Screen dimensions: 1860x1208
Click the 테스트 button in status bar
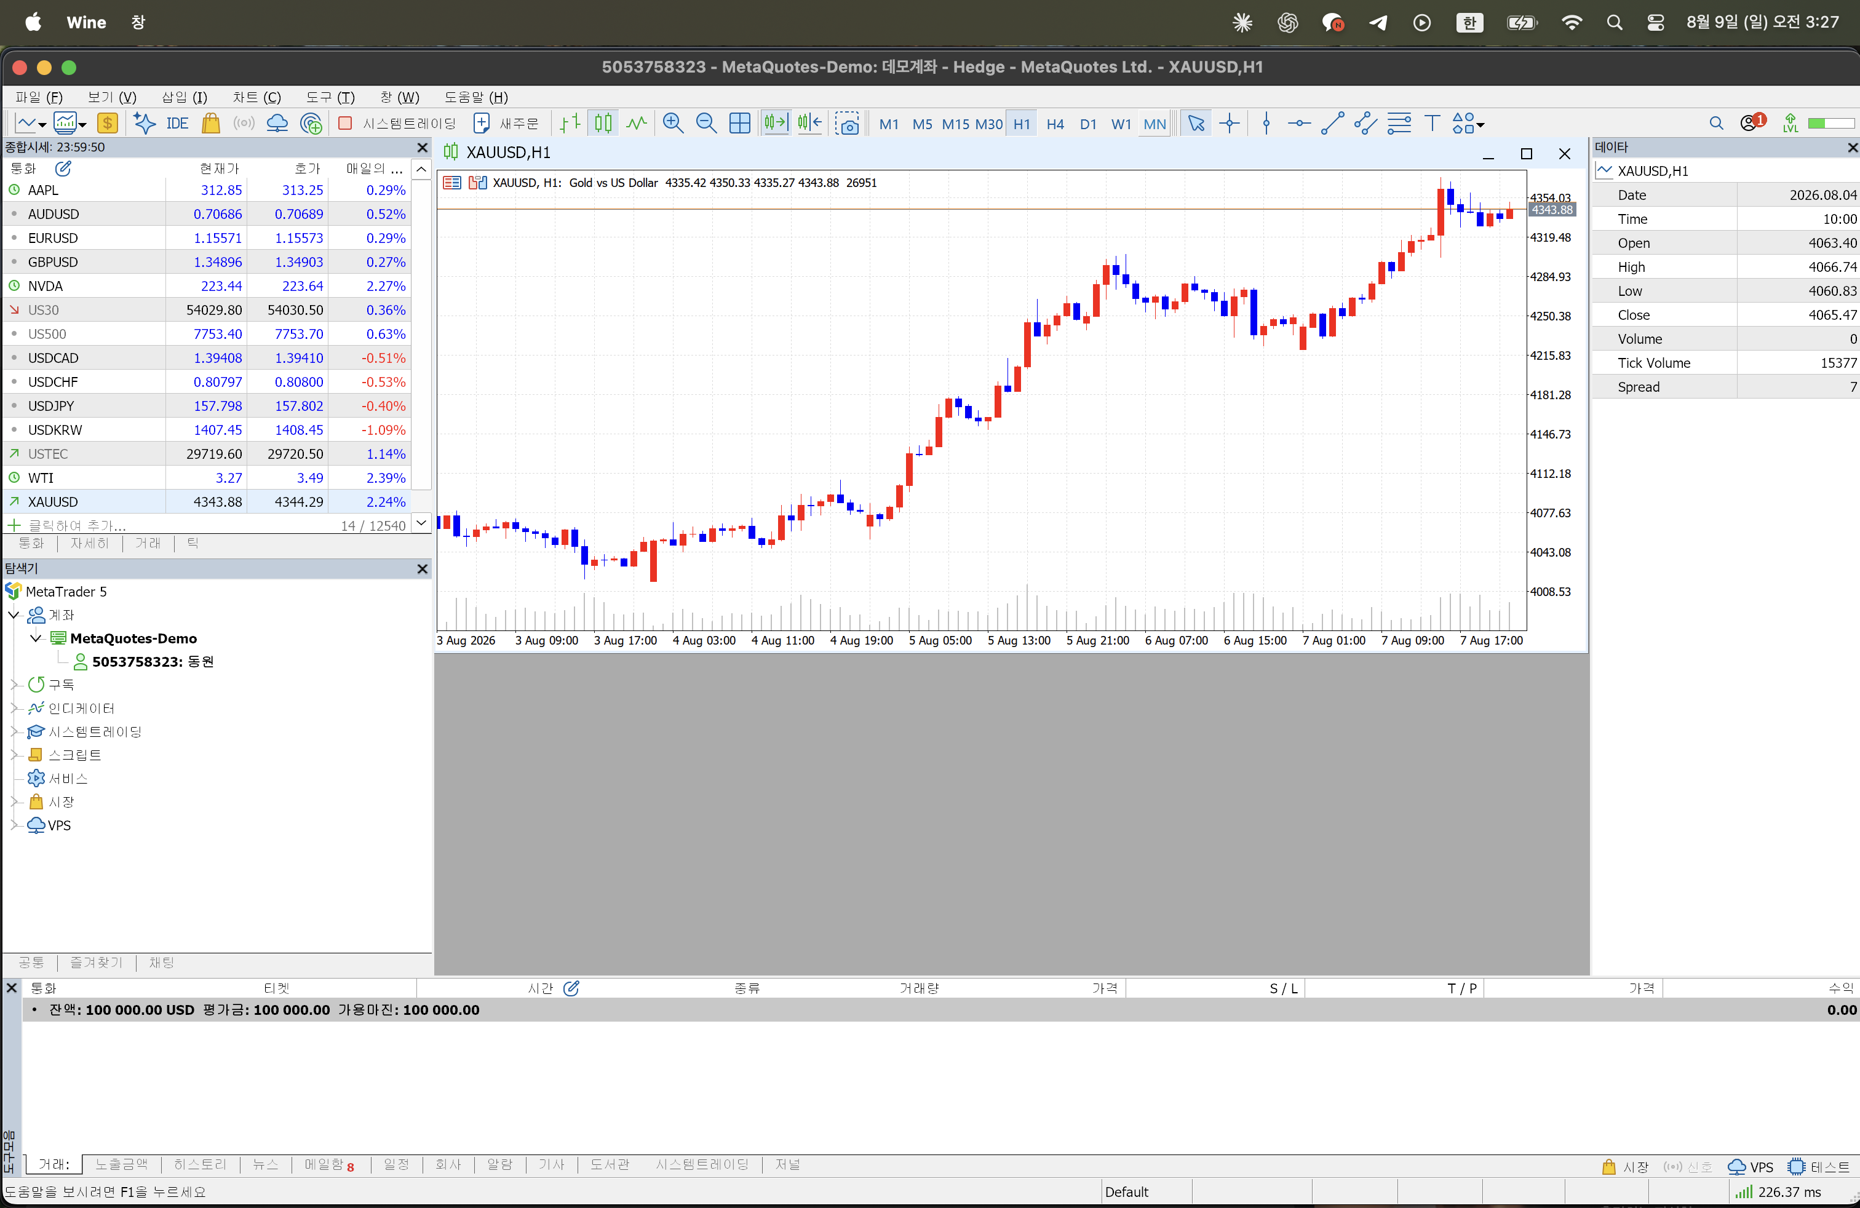(x=1818, y=1167)
